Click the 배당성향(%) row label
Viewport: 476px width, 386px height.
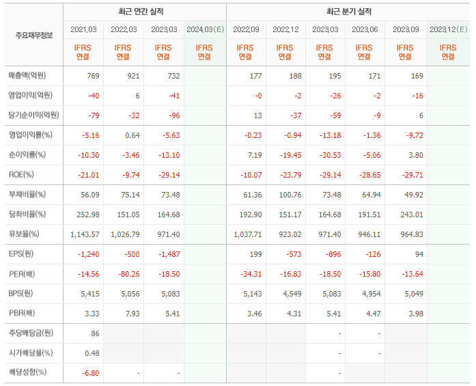(27, 372)
